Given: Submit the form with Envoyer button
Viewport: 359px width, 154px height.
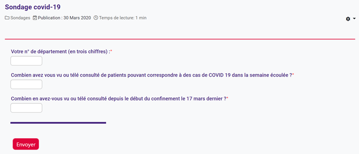Looking at the screenshot, I should tap(26, 144).
